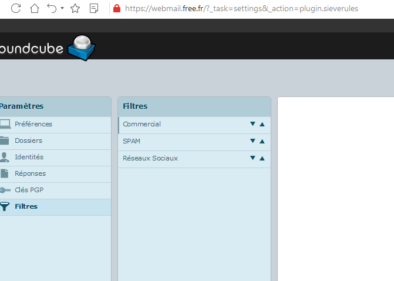The image size is (394, 281).
Task: Move Commercial filter down with arrow
Action: (252, 124)
